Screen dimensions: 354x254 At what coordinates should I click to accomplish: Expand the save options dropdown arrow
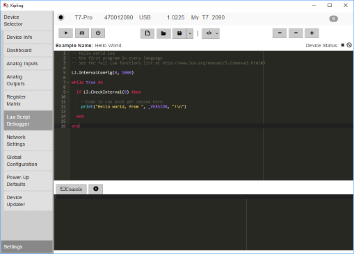190,33
